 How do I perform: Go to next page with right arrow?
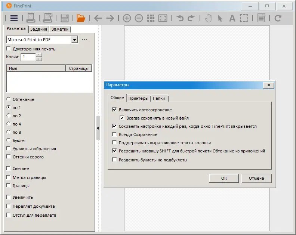click(x=110, y=18)
